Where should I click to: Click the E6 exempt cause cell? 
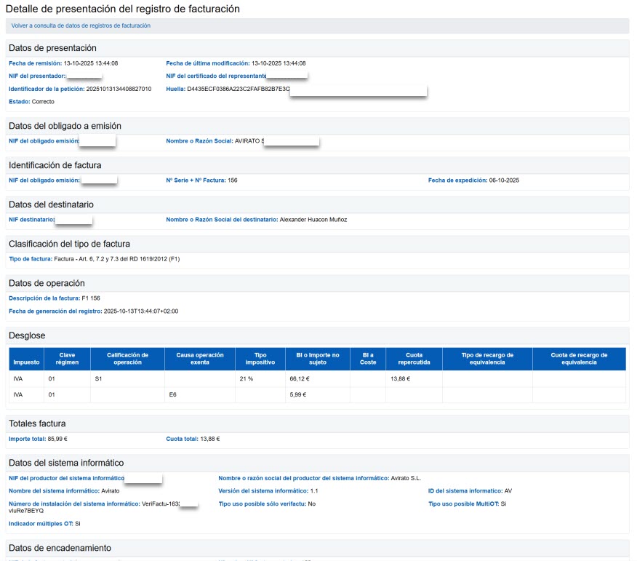tap(172, 395)
